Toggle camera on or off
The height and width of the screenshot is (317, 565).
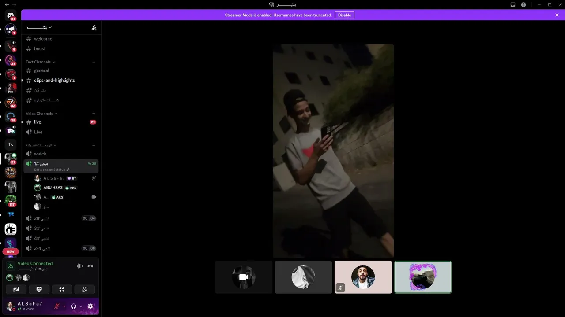(16, 289)
